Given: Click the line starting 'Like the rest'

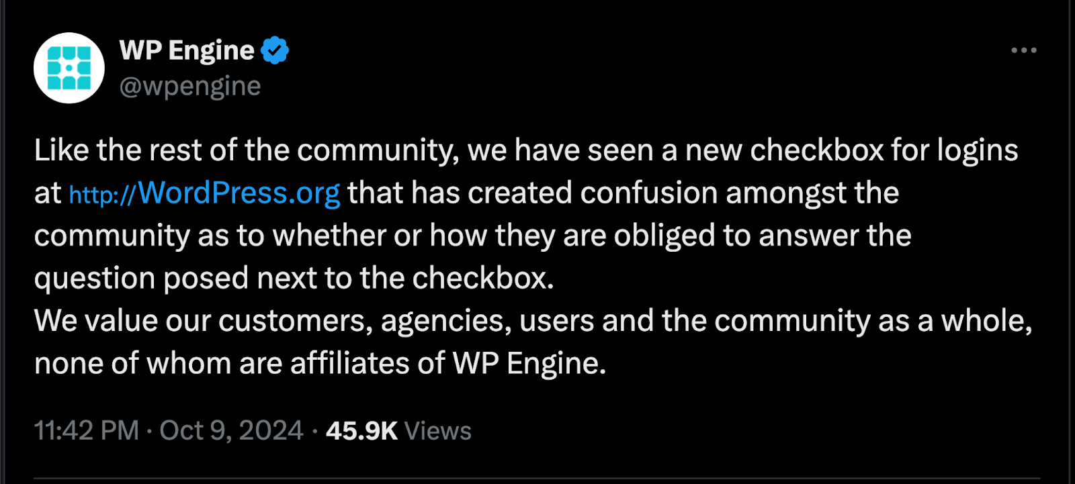Looking at the screenshot, I should [x=526, y=150].
